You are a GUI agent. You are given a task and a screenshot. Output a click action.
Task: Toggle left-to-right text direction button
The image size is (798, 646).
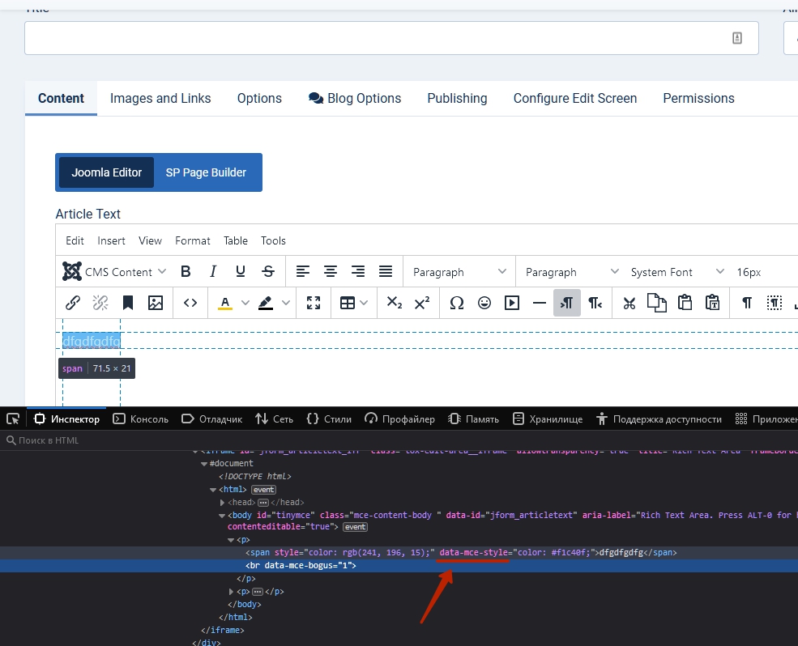pos(567,303)
